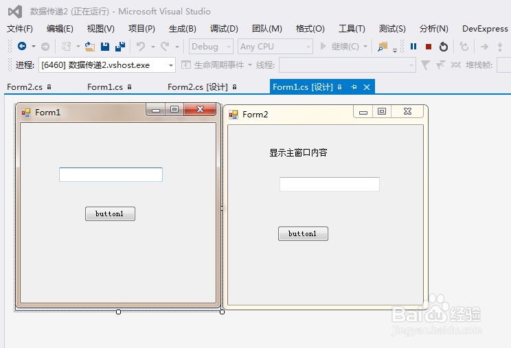Click button1 in the Form2 window
The width and height of the screenshot is (511, 348).
click(x=303, y=234)
